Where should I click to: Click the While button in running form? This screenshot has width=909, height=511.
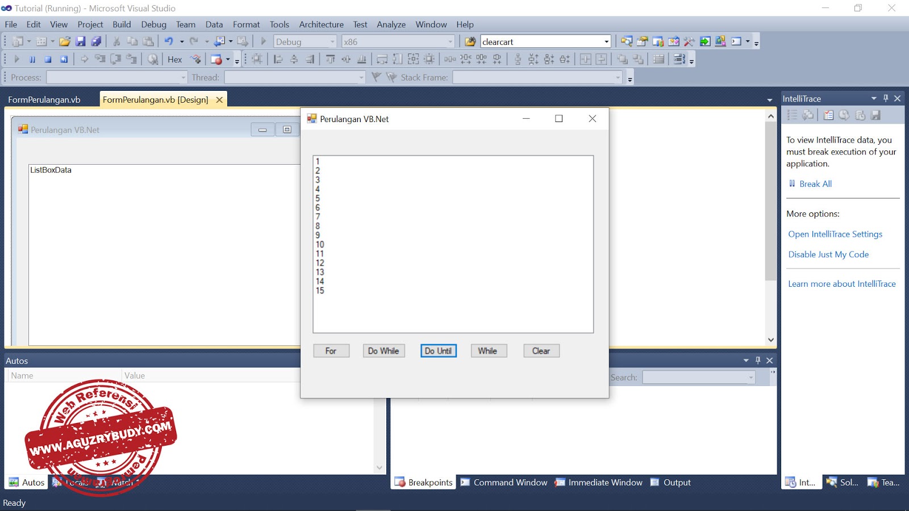(x=489, y=351)
